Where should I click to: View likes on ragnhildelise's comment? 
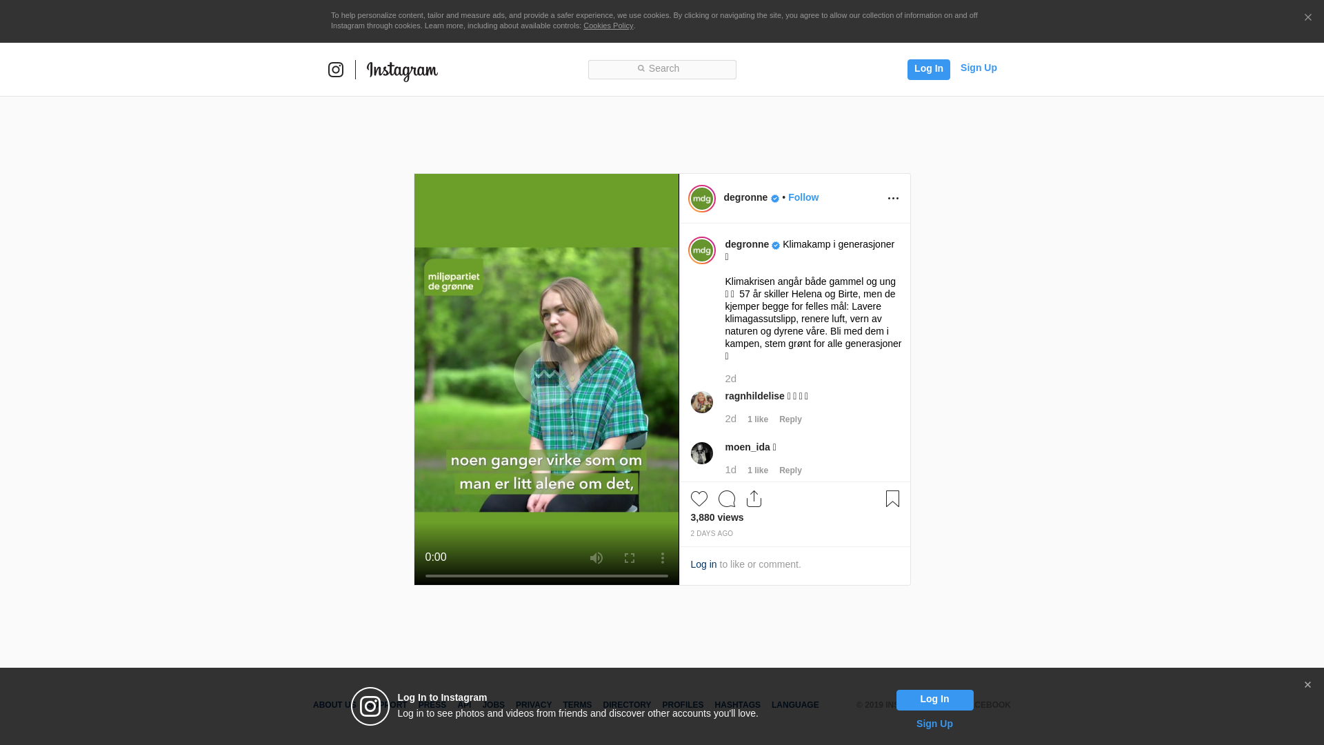758,419
